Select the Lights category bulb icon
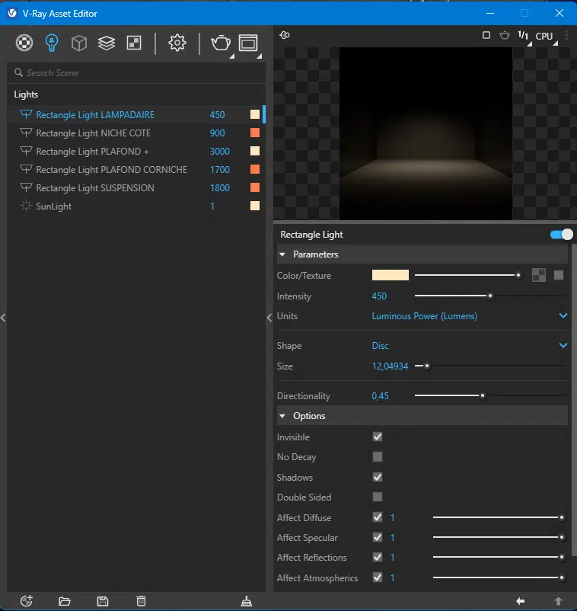 point(52,43)
